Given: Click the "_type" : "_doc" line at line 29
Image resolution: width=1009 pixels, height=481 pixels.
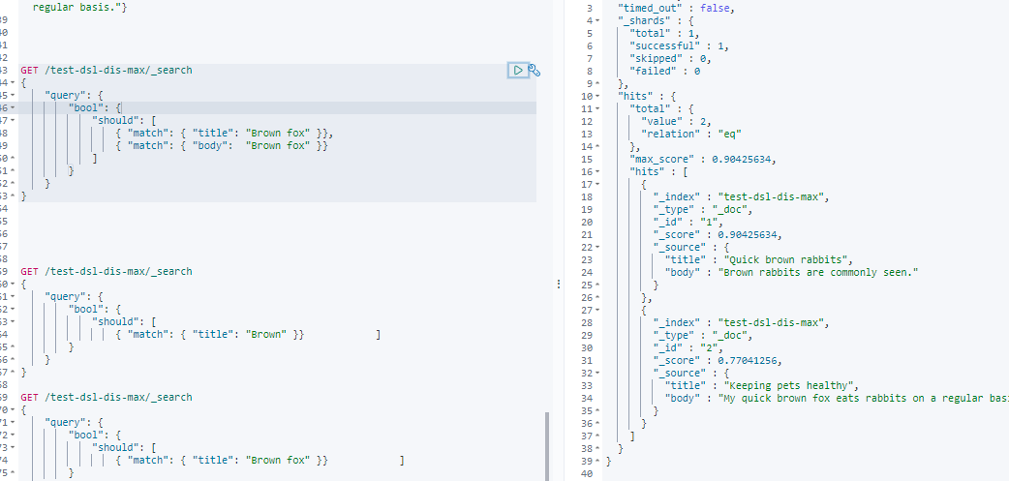Looking at the screenshot, I should pos(703,336).
